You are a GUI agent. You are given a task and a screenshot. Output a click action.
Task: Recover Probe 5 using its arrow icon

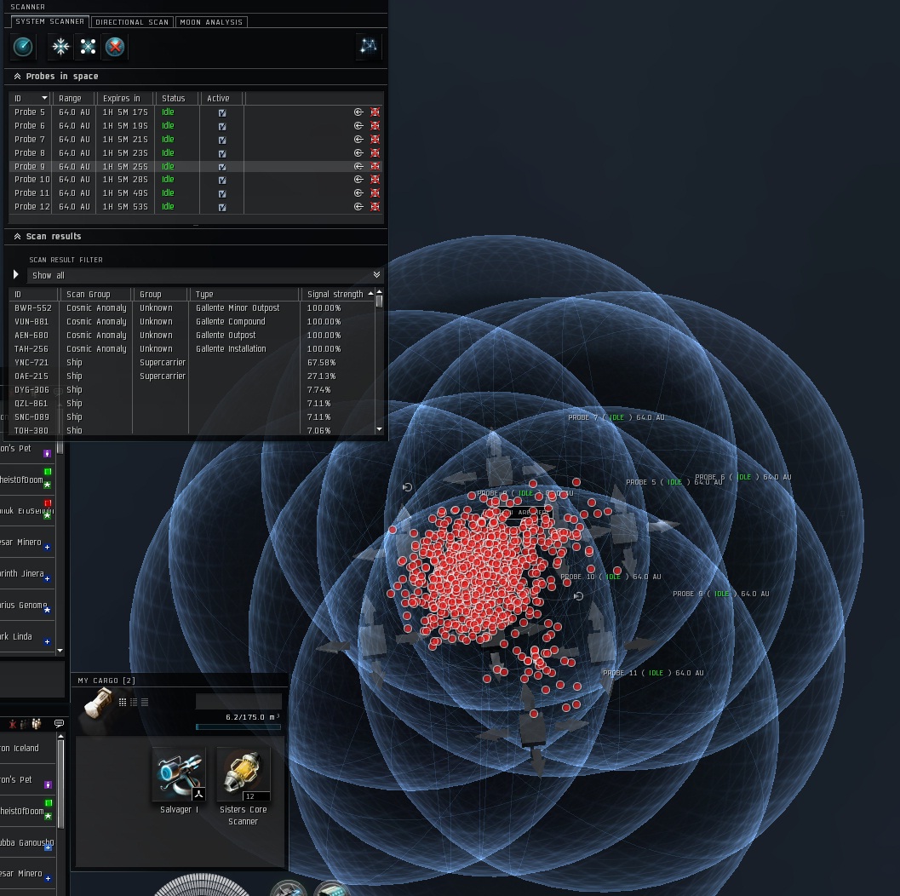coord(358,112)
